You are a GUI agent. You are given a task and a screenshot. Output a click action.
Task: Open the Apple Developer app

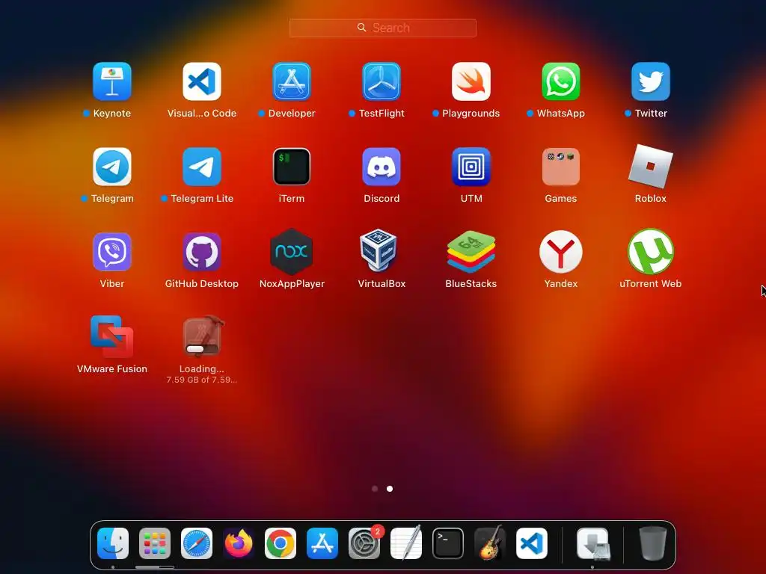coord(292,81)
